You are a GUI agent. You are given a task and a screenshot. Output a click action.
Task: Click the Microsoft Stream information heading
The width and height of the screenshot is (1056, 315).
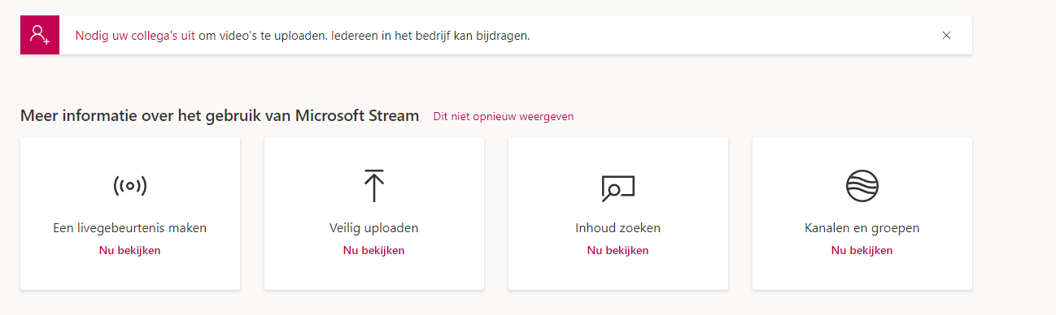(x=220, y=115)
